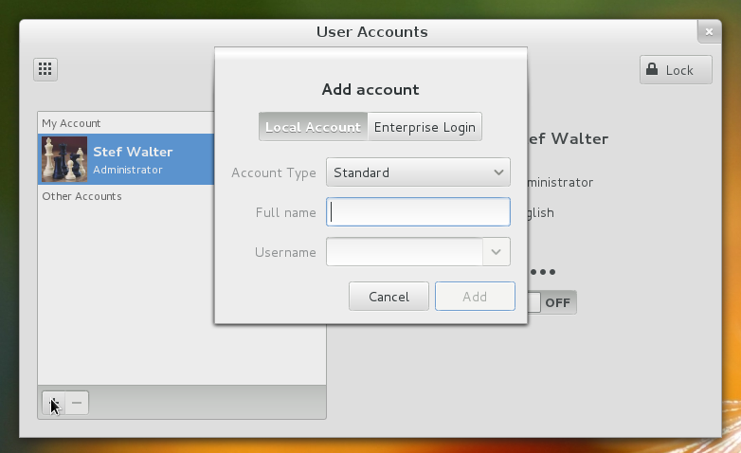741x453 pixels.
Task: Click the "Full name" label
Action: [286, 212]
